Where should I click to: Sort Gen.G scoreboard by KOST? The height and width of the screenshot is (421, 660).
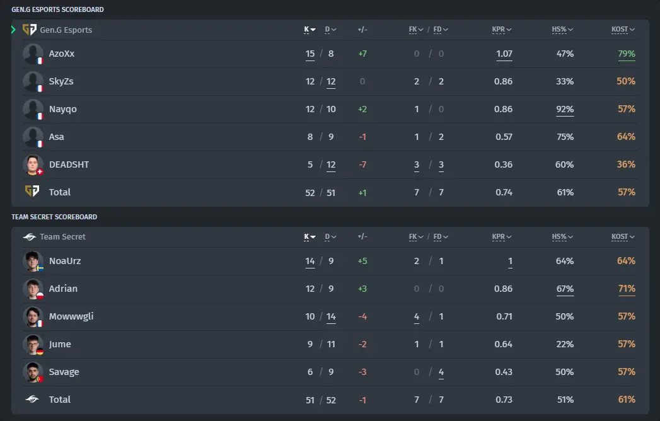coord(623,30)
